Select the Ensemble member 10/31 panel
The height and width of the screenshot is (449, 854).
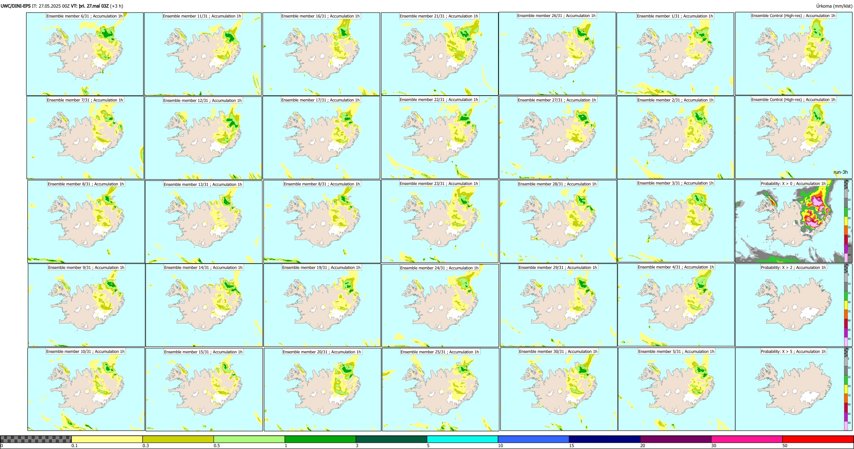(86, 389)
